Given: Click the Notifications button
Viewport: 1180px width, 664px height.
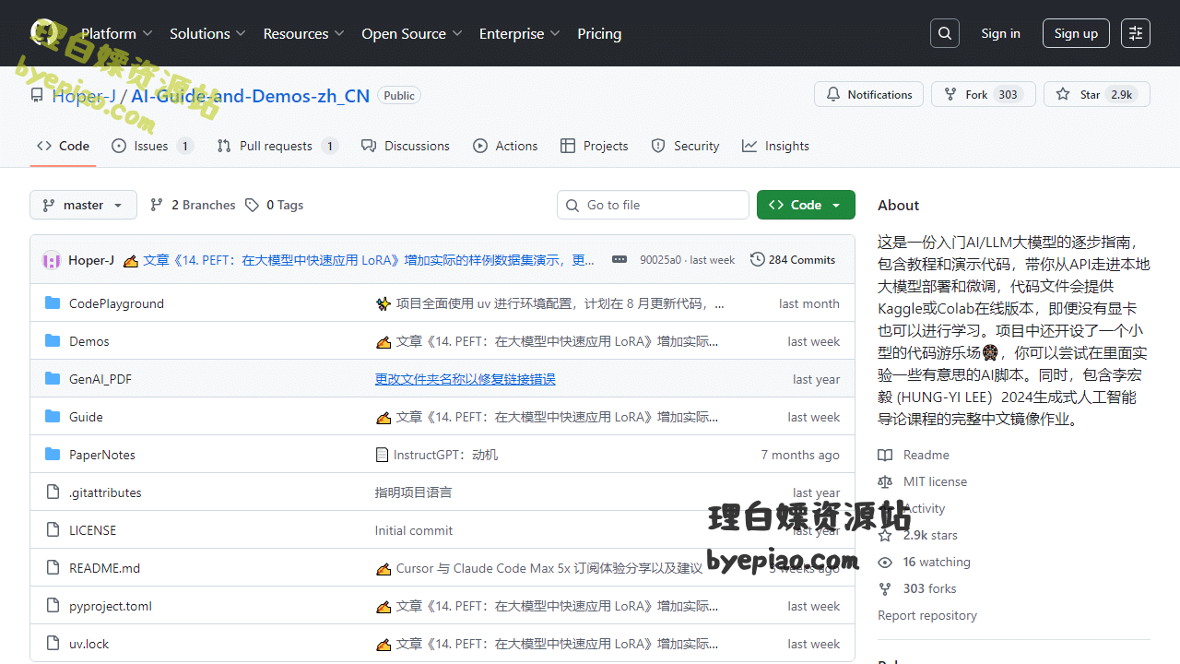Looking at the screenshot, I should point(868,94).
